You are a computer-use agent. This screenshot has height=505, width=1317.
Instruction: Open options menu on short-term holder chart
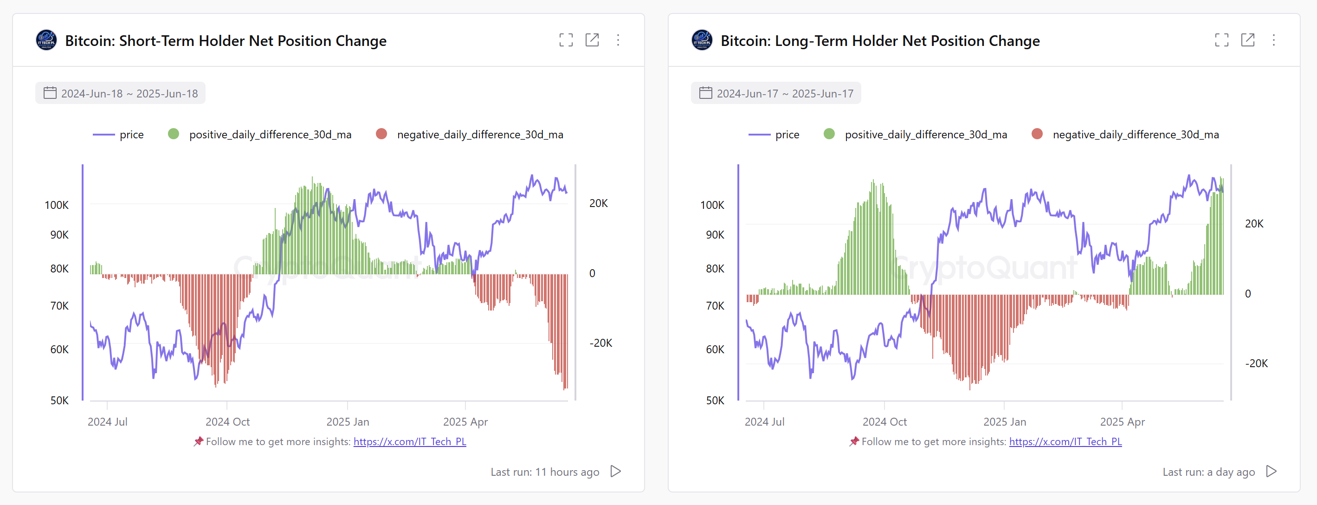(619, 40)
